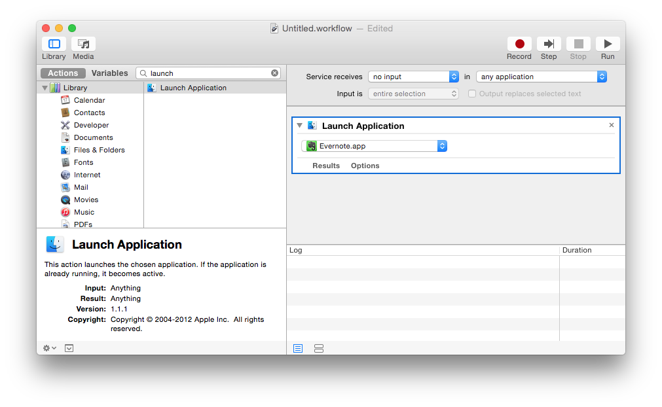
Task: Start recording with the Record button
Action: (x=519, y=44)
